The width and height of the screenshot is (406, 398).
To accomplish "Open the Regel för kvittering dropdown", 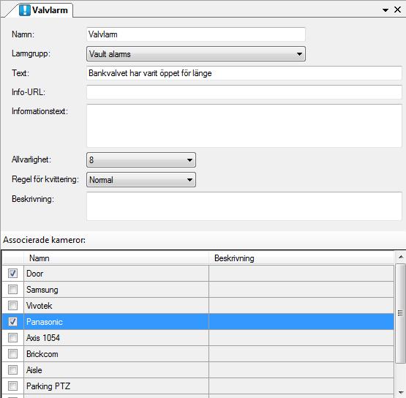I will [x=141, y=180].
